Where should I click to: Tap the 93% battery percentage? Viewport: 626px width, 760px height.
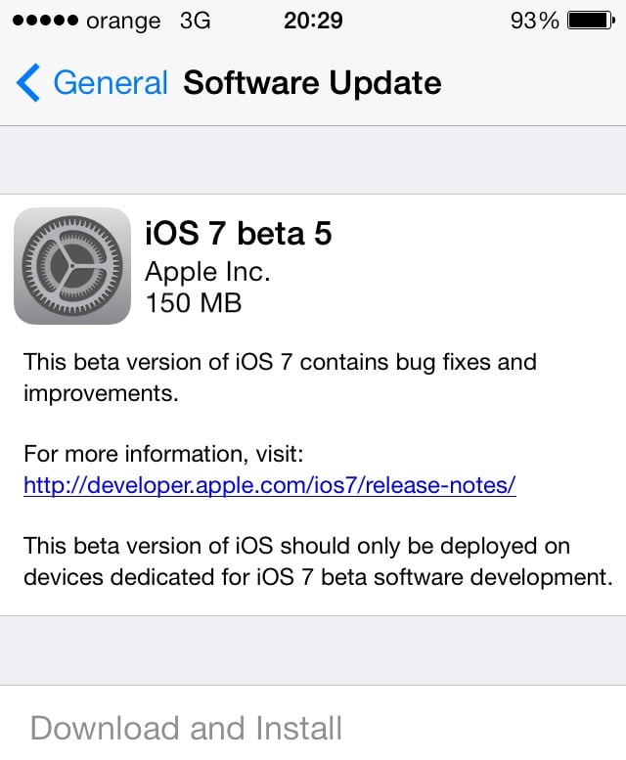tap(534, 21)
